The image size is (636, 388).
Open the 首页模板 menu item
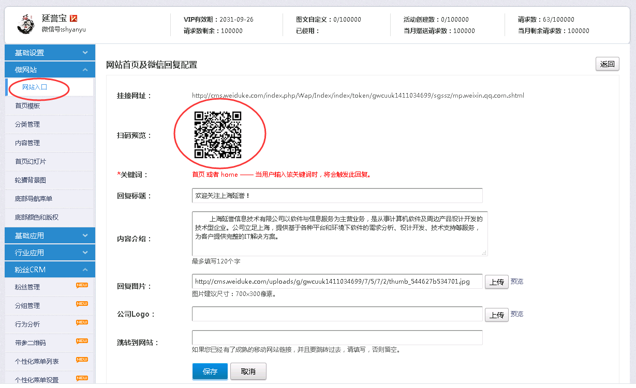(50, 106)
